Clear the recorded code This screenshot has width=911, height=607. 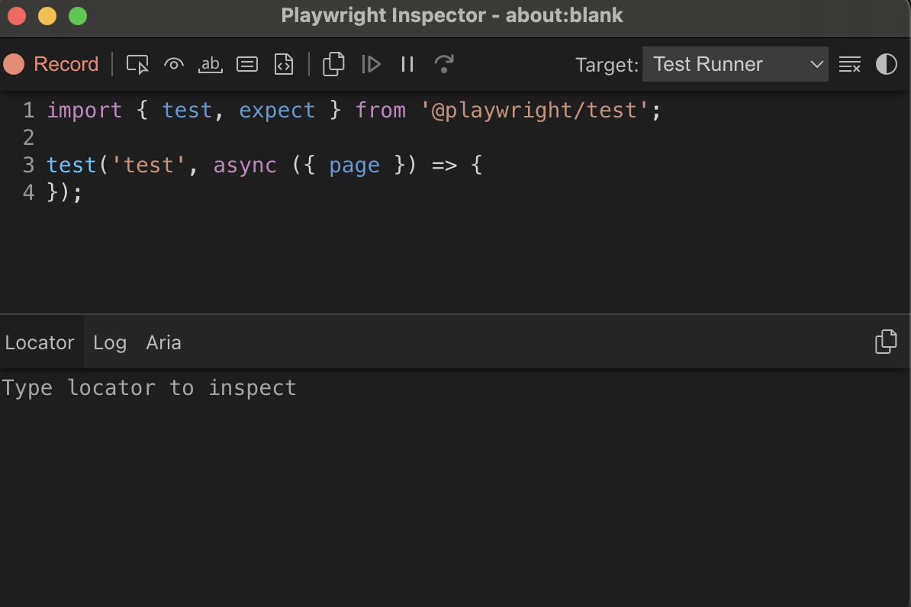click(850, 65)
